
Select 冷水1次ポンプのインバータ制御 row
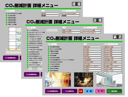37,32
